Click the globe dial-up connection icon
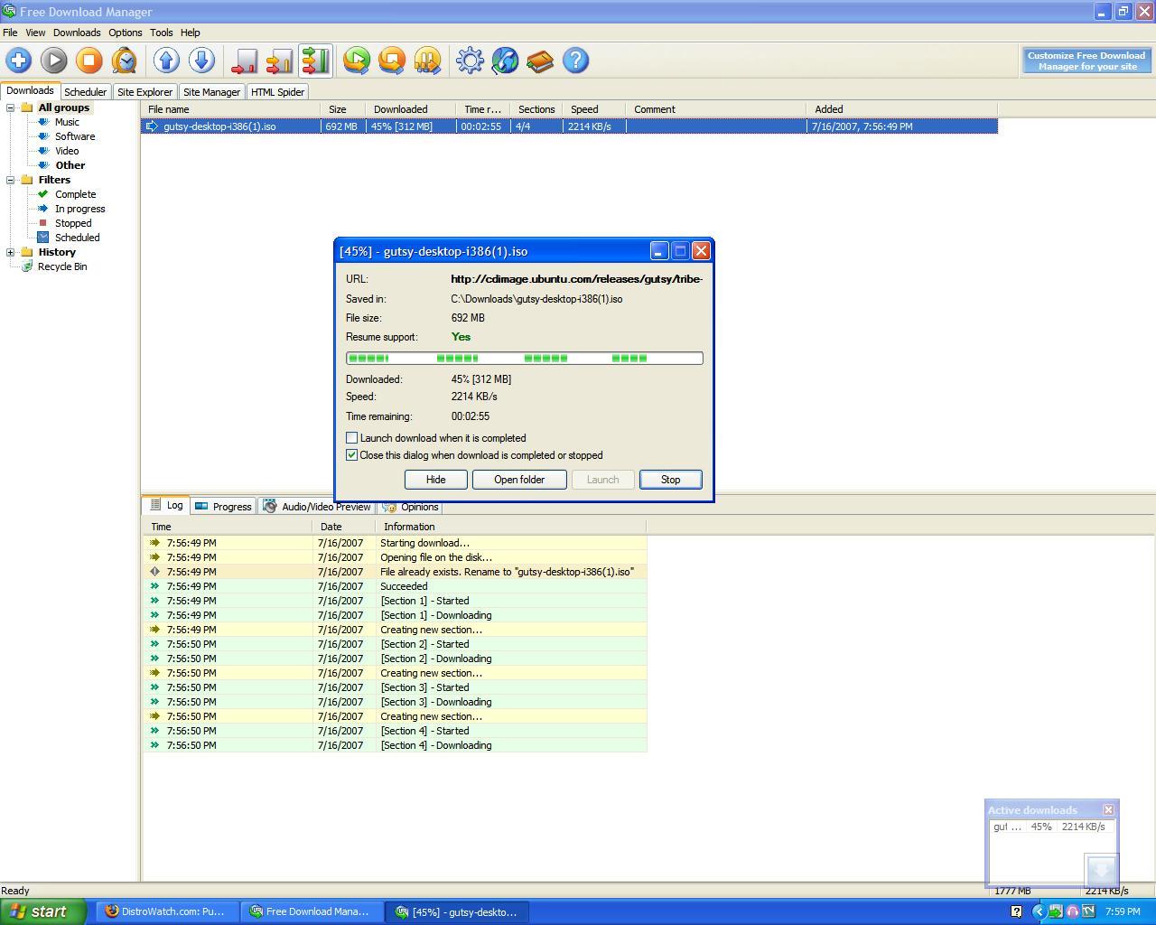This screenshot has height=925, width=1156. click(505, 61)
